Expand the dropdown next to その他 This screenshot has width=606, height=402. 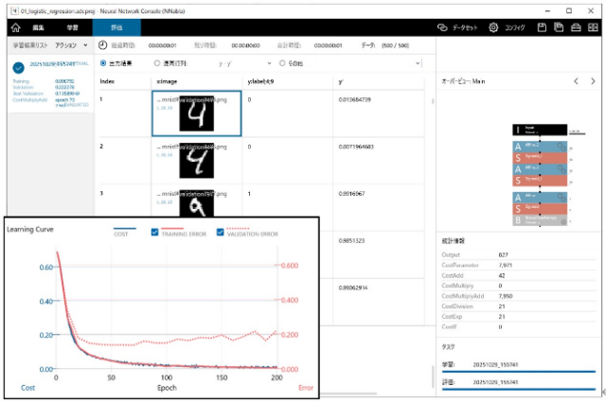tap(420, 63)
